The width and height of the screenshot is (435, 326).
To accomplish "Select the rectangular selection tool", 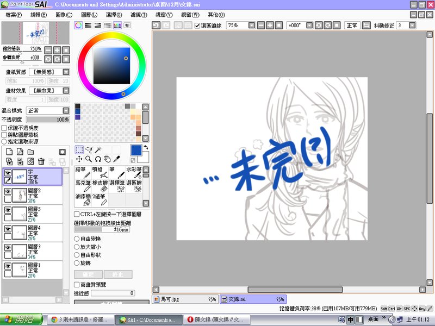I will pos(79,149).
